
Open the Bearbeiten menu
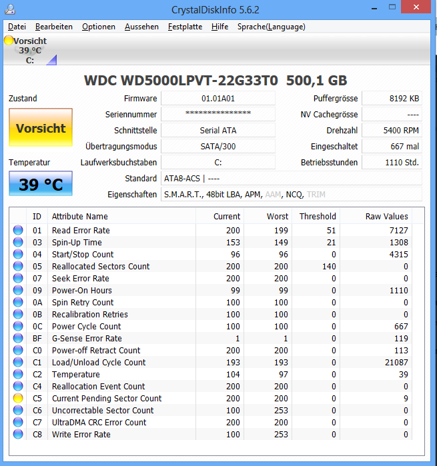[x=54, y=27]
